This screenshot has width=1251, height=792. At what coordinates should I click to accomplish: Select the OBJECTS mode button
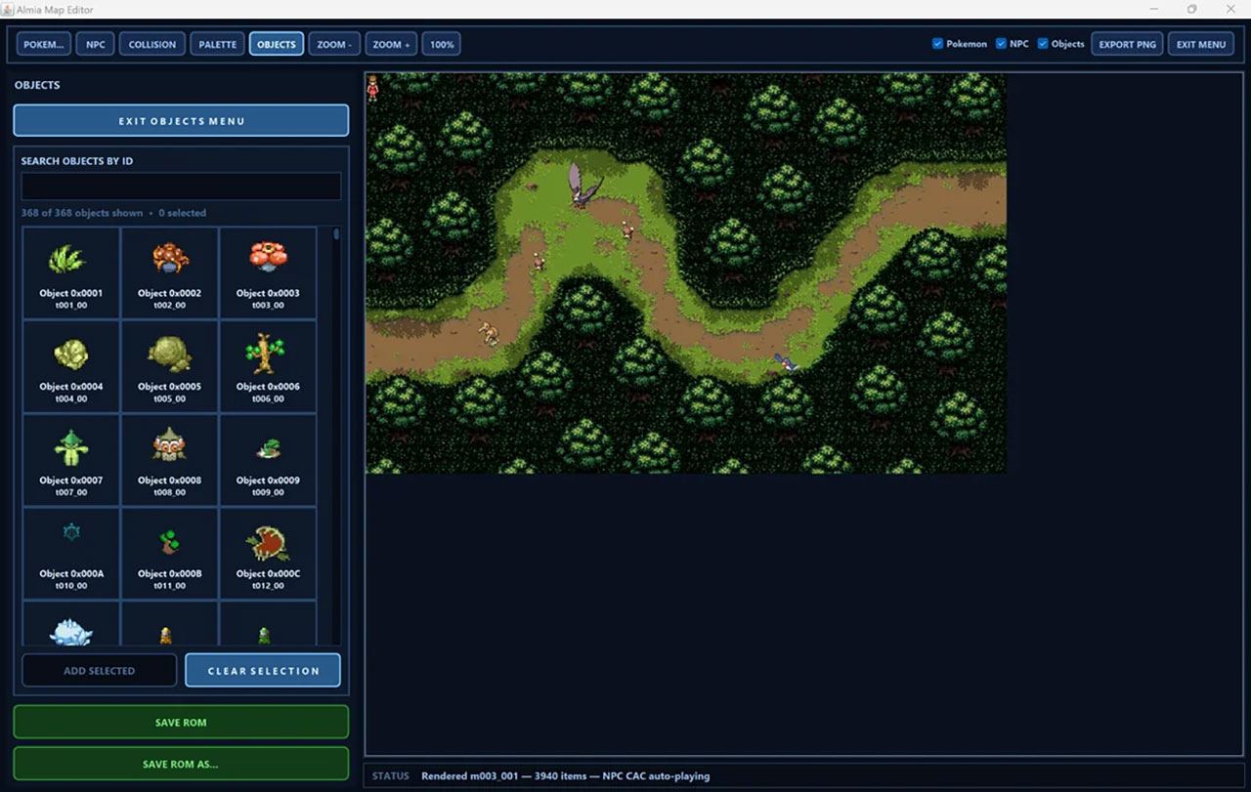(x=277, y=44)
